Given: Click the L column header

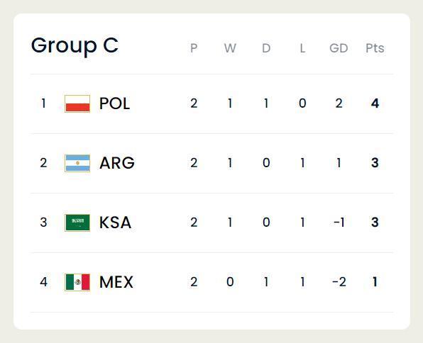Looking at the screenshot, I should [x=302, y=48].
